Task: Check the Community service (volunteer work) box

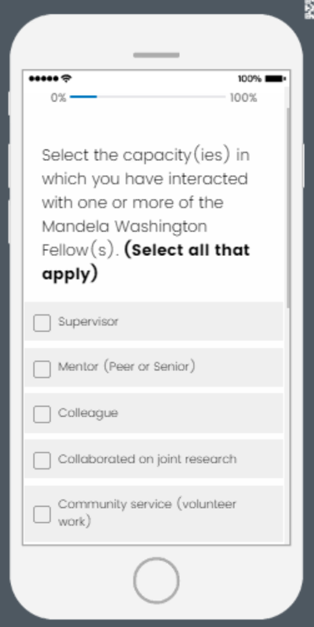Action: [x=42, y=514]
